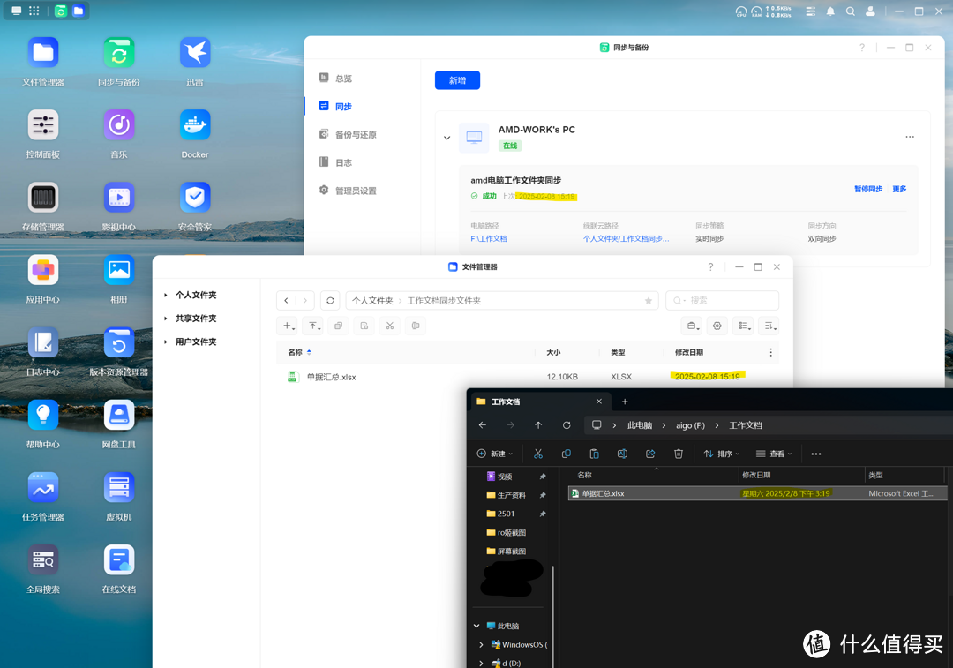Open the 查看 dropdown in Explorer
Viewport: 953px width, 668px height.
click(x=775, y=454)
